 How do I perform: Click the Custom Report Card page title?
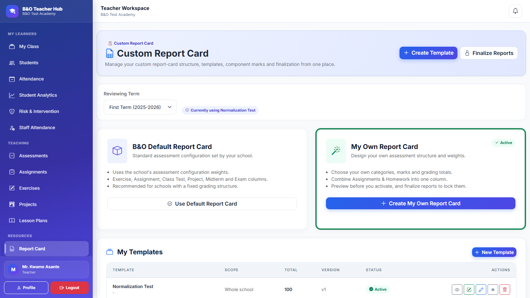coord(163,53)
